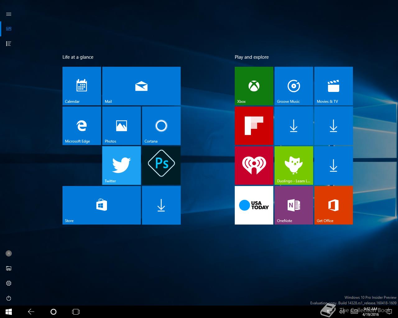Open the Store tile

[x=102, y=205]
